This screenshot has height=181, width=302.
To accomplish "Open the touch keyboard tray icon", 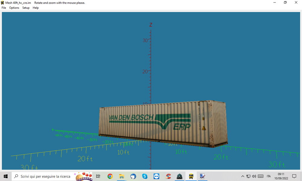I will pyautogui.click(x=261, y=176).
